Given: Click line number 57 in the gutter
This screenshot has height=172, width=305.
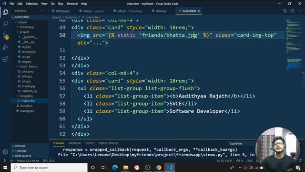Looking at the screenshot, I should coord(62,96).
